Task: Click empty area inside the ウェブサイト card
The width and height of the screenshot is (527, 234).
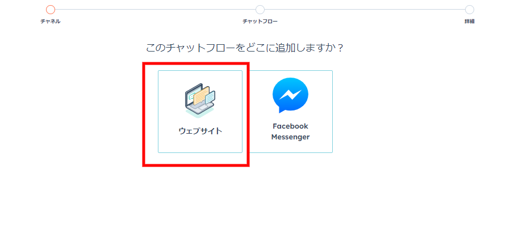Action: (x=200, y=144)
